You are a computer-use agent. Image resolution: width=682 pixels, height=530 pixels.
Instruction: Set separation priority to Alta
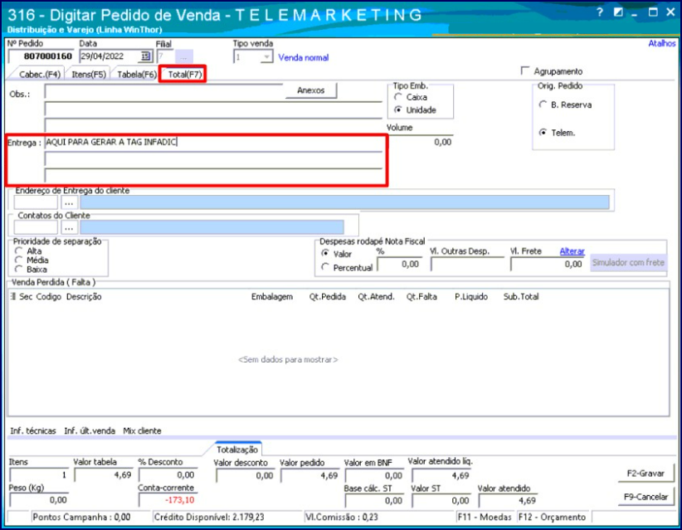18,250
